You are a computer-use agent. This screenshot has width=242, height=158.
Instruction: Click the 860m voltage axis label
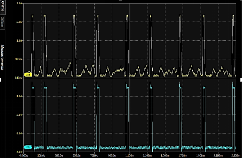pos(19,59)
